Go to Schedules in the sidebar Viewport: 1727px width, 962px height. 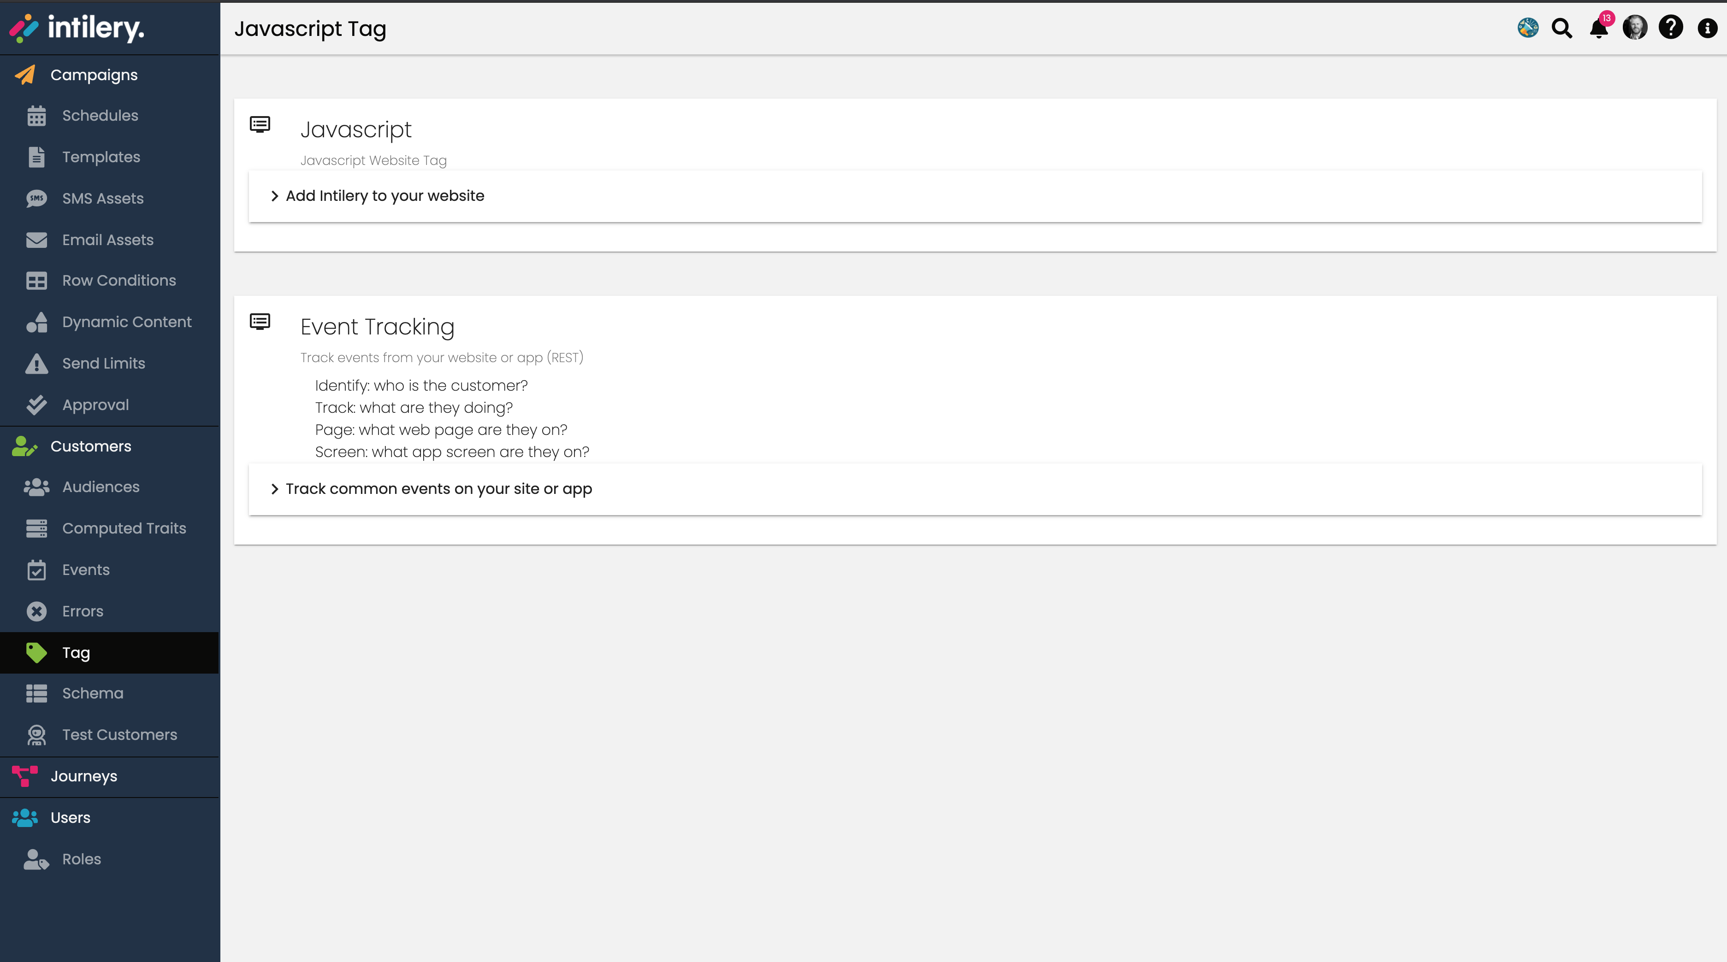tap(100, 115)
